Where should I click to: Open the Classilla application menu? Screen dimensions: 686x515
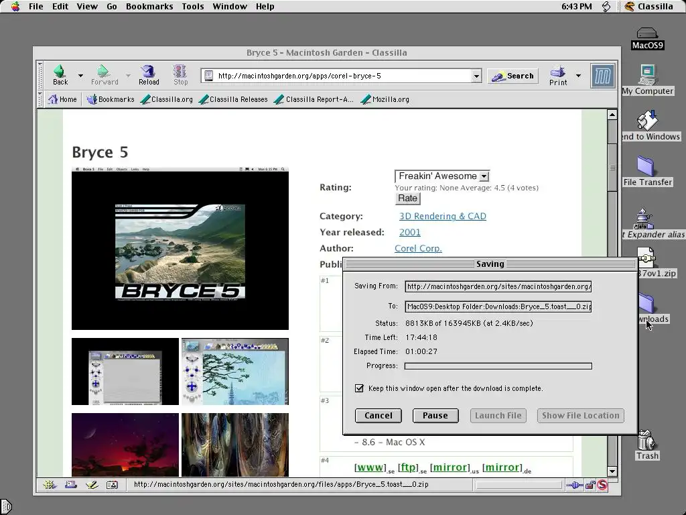(648, 7)
